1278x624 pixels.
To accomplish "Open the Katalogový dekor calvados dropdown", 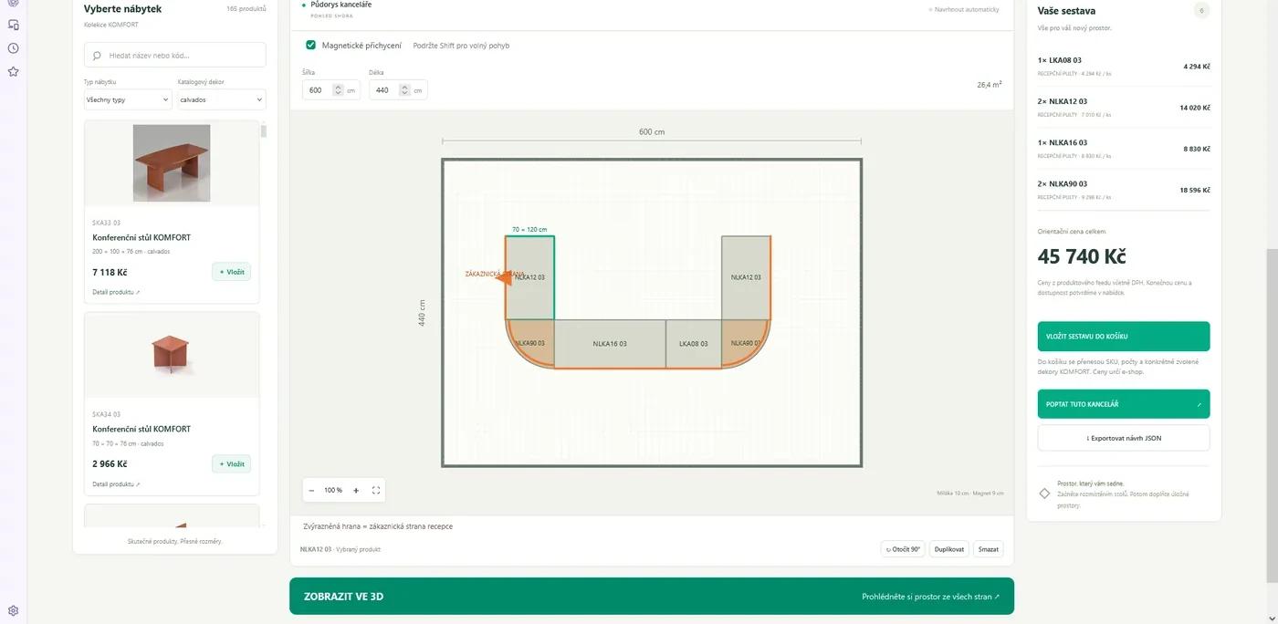I will pyautogui.click(x=222, y=99).
